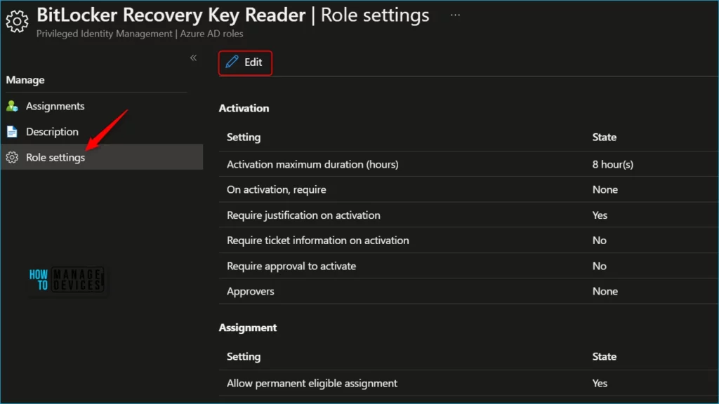This screenshot has height=404, width=719.
Task: Click None value for On activation, require
Action: (605, 189)
